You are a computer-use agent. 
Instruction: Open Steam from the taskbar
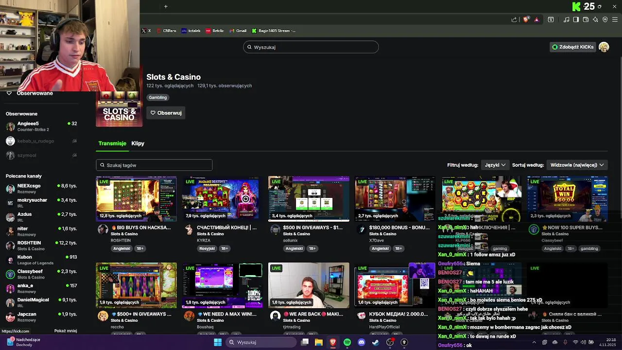click(376, 342)
